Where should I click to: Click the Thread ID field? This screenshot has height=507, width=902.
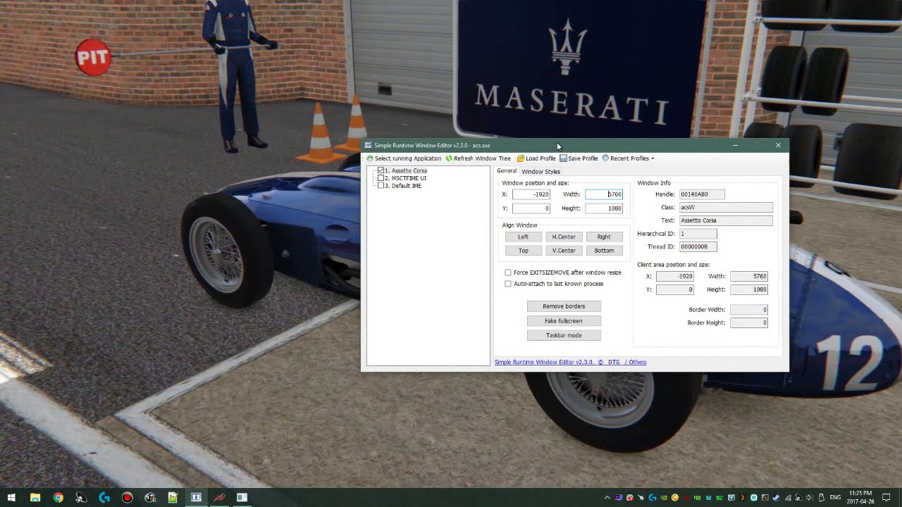point(698,246)
